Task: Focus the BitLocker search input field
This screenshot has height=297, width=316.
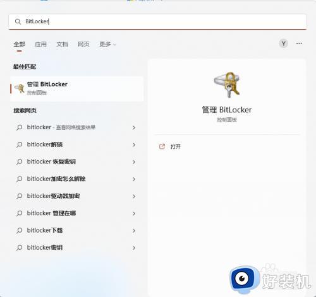Action: (157, 21)
